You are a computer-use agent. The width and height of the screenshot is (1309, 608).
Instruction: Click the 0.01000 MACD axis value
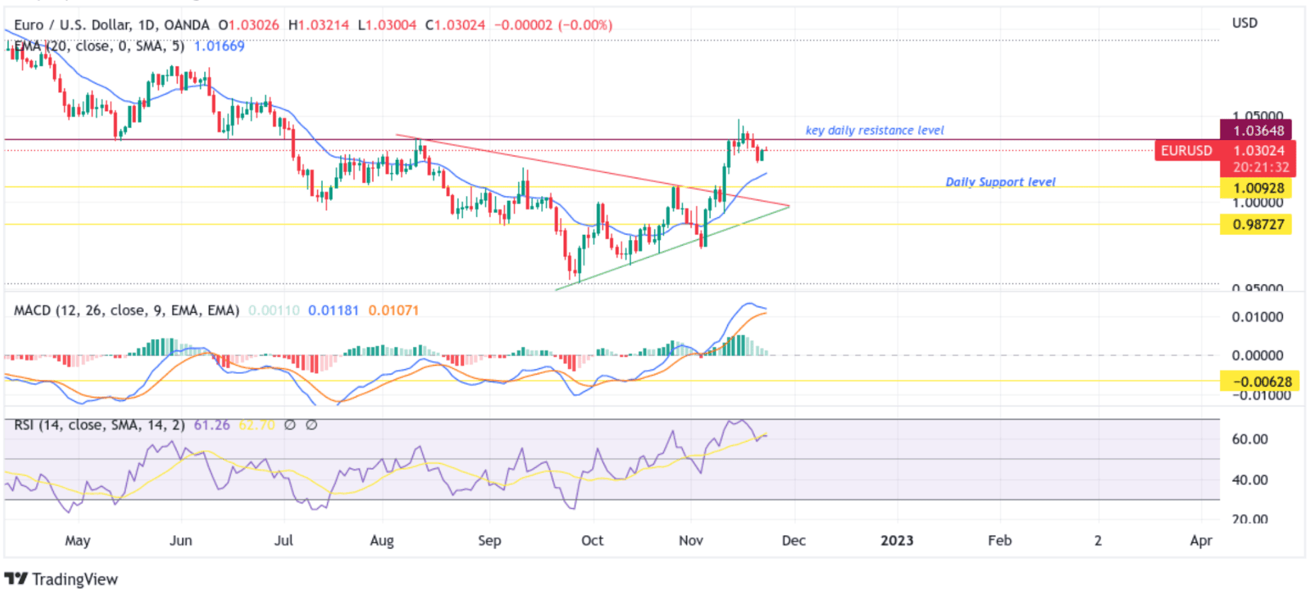coord(1257,316)
